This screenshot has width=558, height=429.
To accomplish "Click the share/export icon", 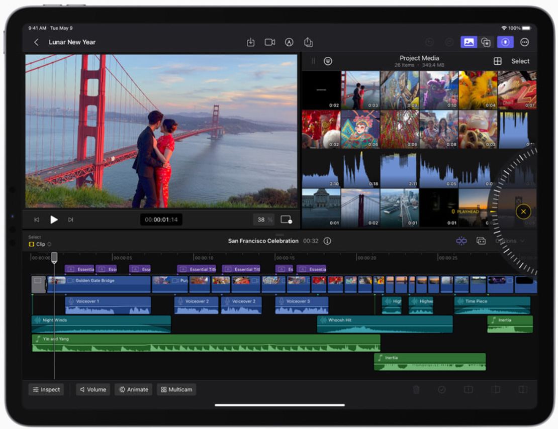I will (x=308, y=43).
